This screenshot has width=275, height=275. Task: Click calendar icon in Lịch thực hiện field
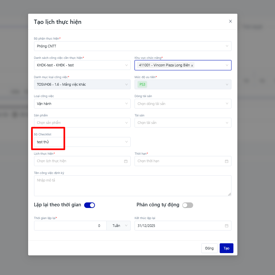(126, 161)
